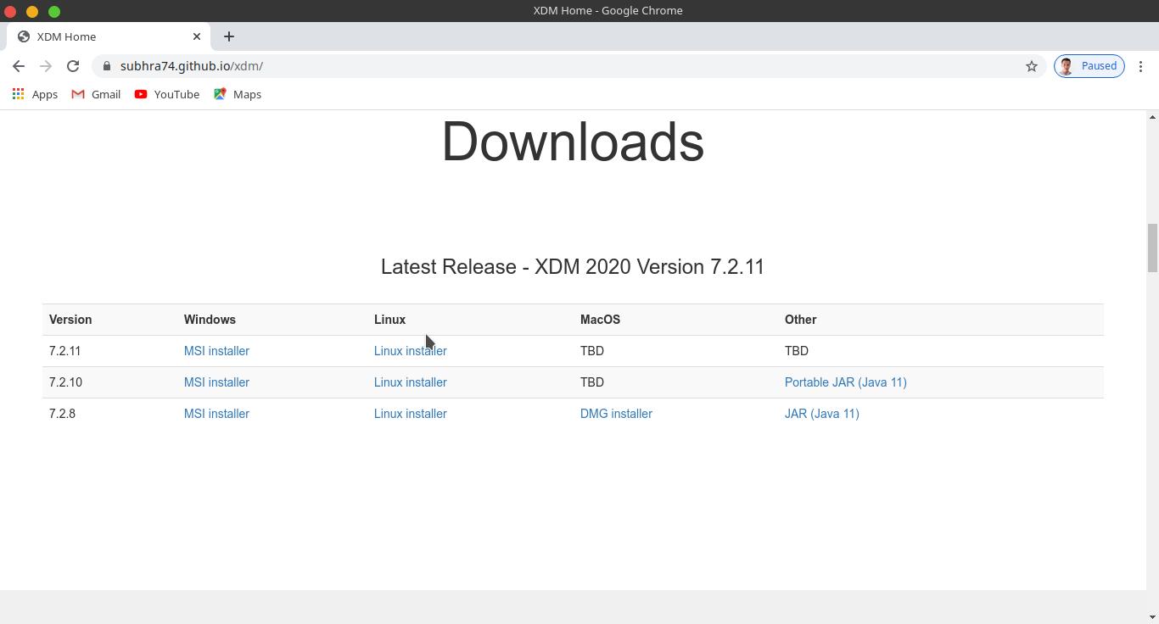Click the Version column header
The image size is (1159, 624).
point(70,320)
